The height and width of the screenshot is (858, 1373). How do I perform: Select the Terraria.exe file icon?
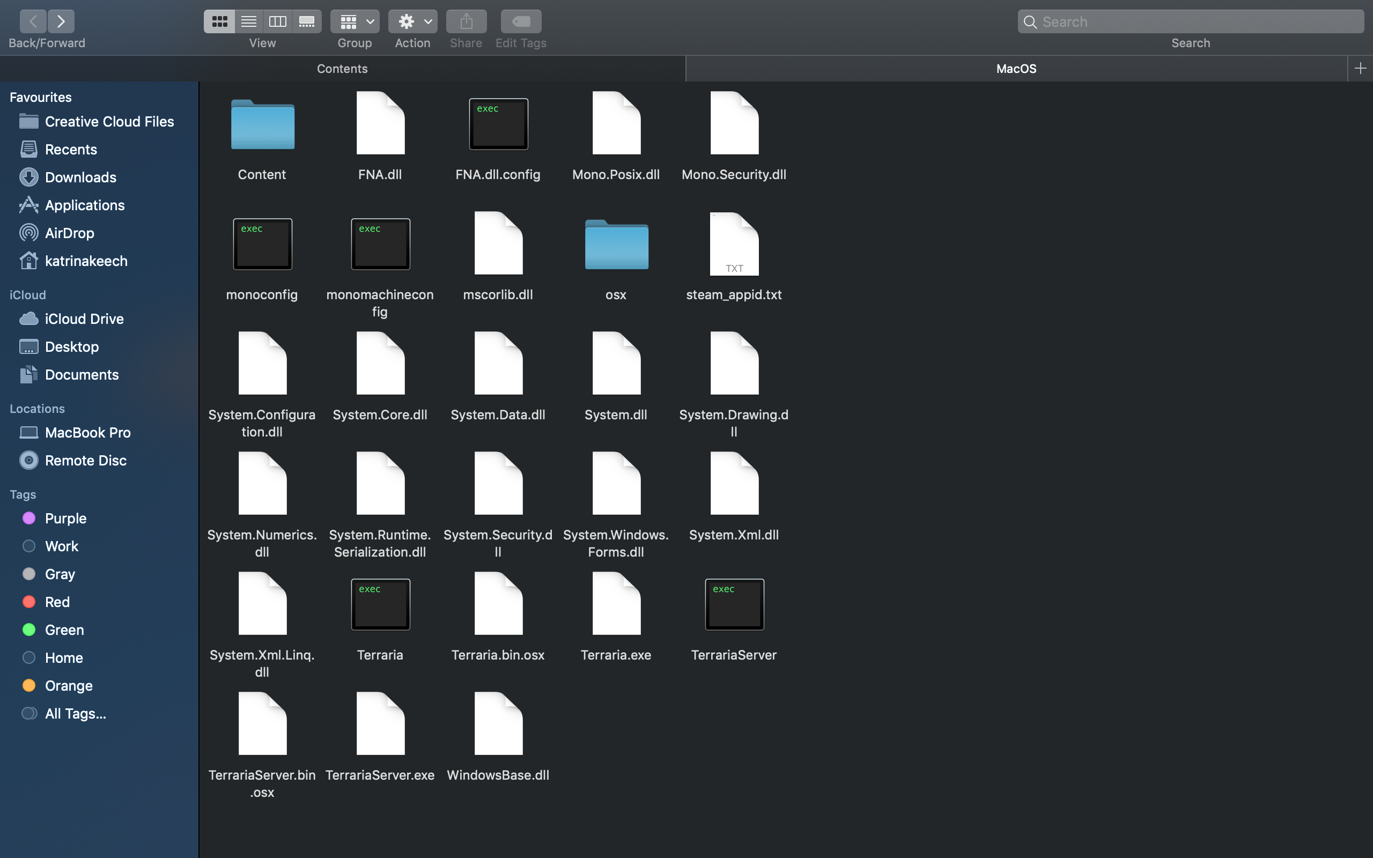616,603
